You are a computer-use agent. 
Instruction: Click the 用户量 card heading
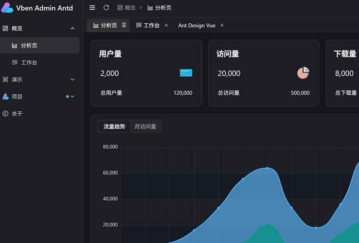point(110,54)
